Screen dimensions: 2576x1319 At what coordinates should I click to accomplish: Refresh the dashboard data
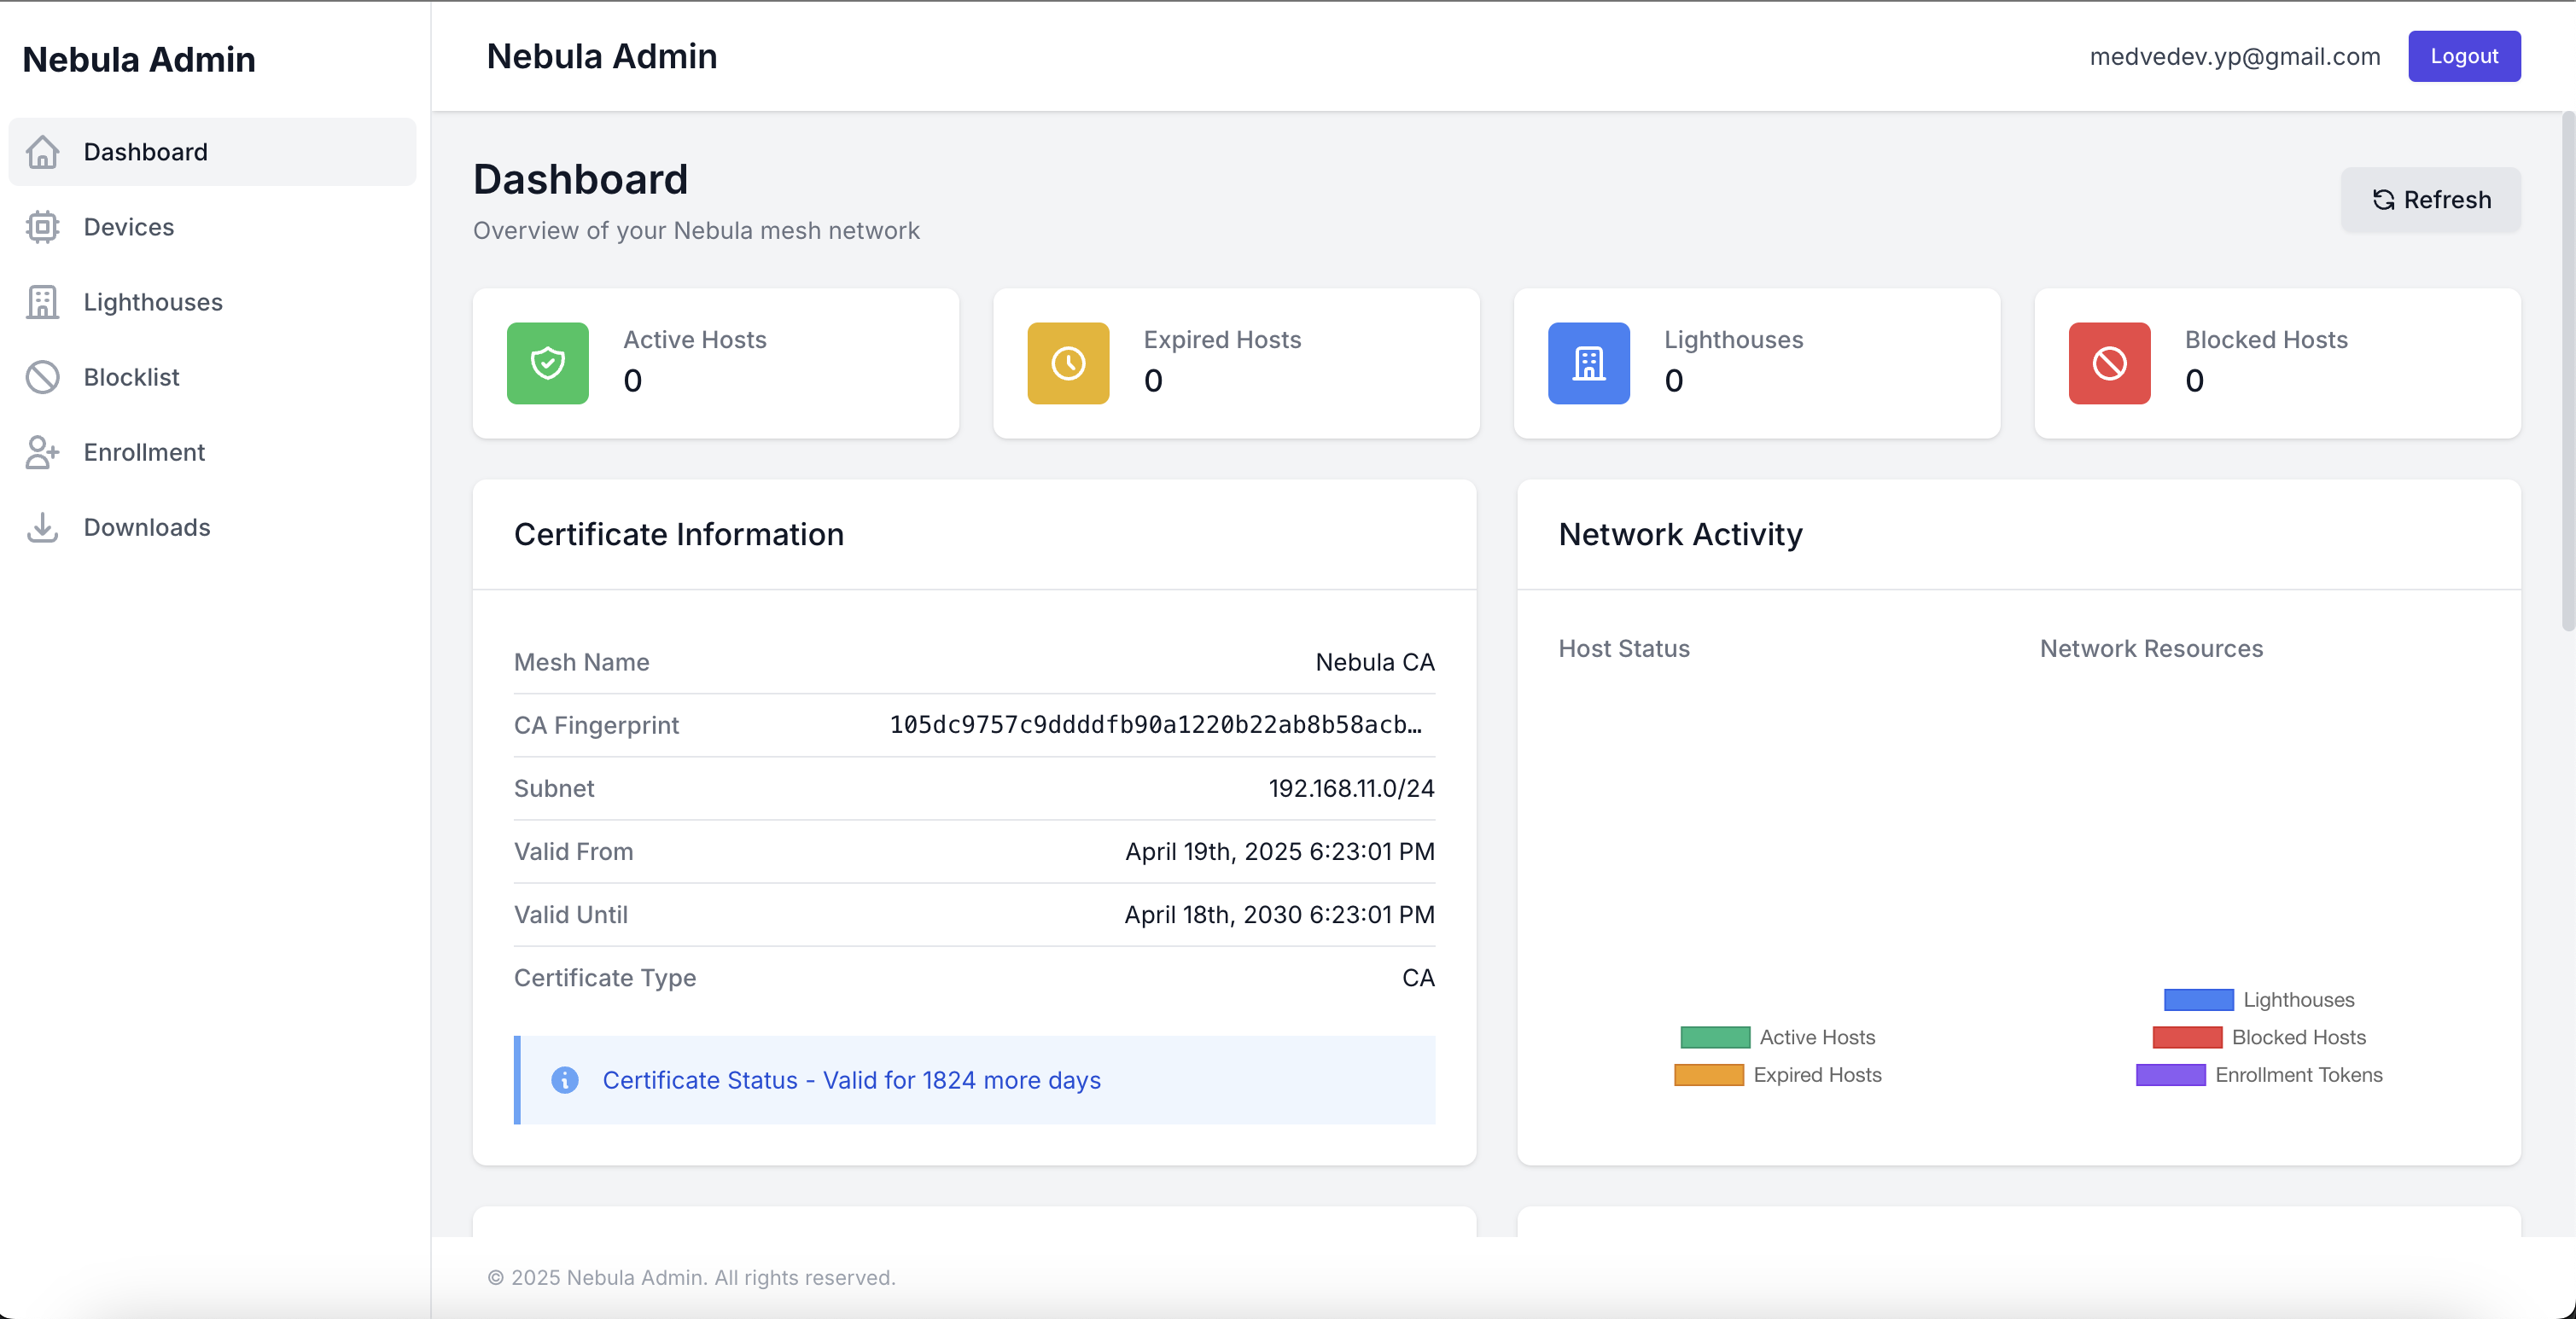(x=2430, y=200)
